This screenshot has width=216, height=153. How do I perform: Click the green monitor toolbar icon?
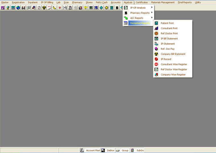pyautogui.click(x=91, y=8)
